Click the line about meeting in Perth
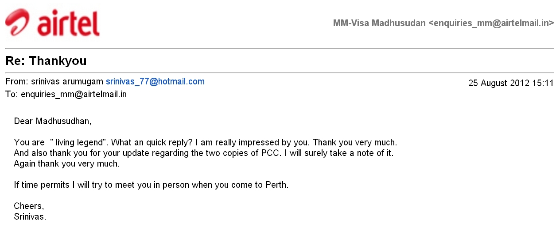Image resolution: width=556 pixels, height=228 pixels. pos(151,185)
